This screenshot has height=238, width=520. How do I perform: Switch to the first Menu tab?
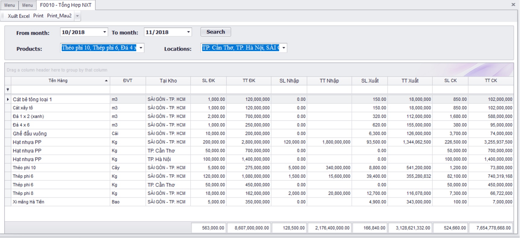coord(9,5)
